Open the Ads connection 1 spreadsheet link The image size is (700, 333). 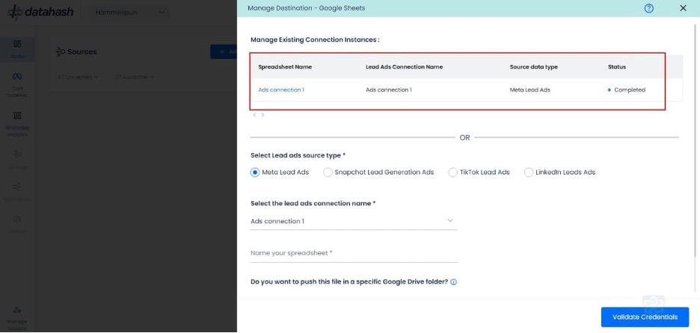point(281,90)
